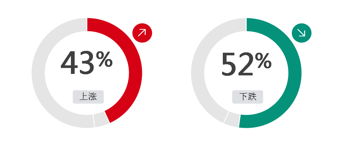Click the digit 4 in 43%
This screenshot has width=340, height=153.
pos(69,63)
